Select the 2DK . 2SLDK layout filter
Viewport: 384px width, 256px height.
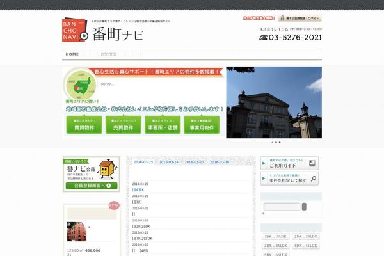306,236
